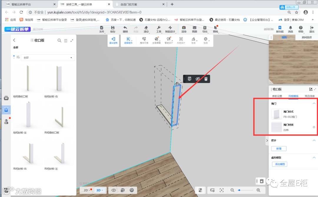The width and height of the screenshot is (318, 197).
Task: Select 吊柜侧收口板 thumbnail
Action: (59, 115)
